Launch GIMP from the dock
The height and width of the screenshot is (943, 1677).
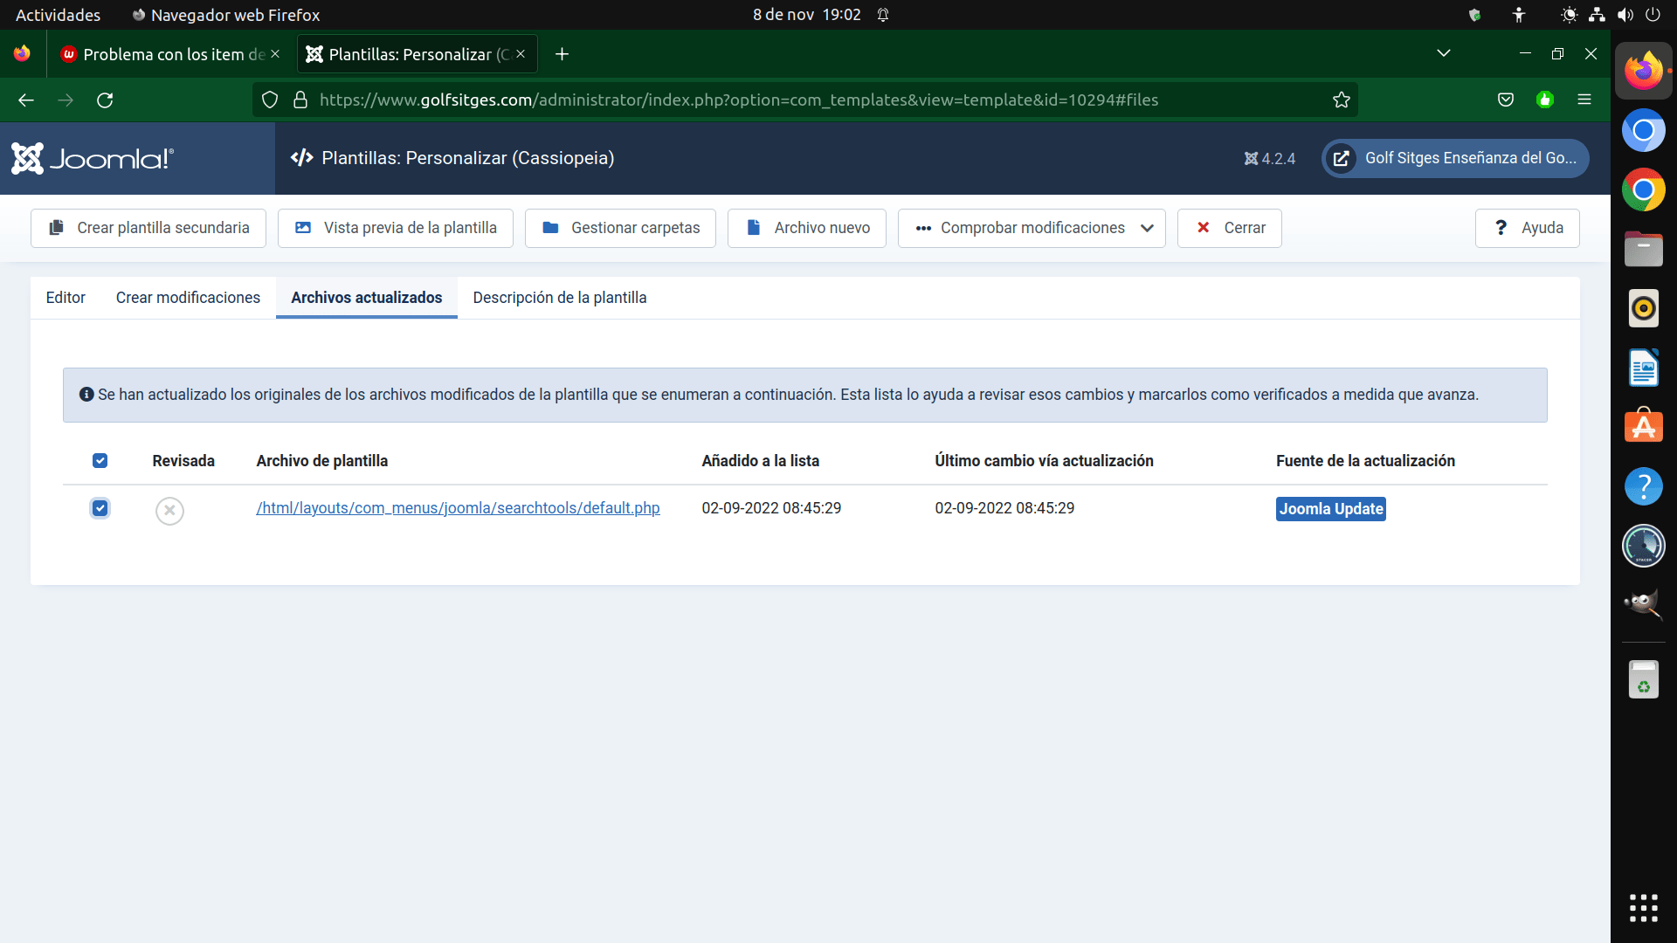[x=1643, y=604]
